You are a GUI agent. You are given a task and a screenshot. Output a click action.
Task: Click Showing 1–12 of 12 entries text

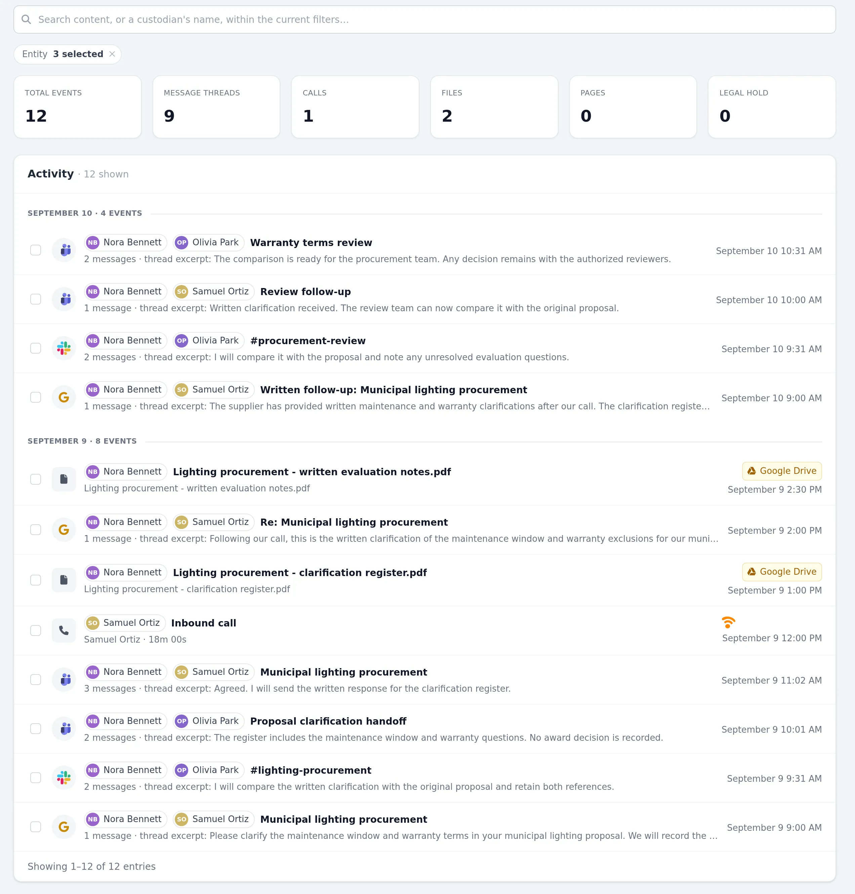[92, 866]
